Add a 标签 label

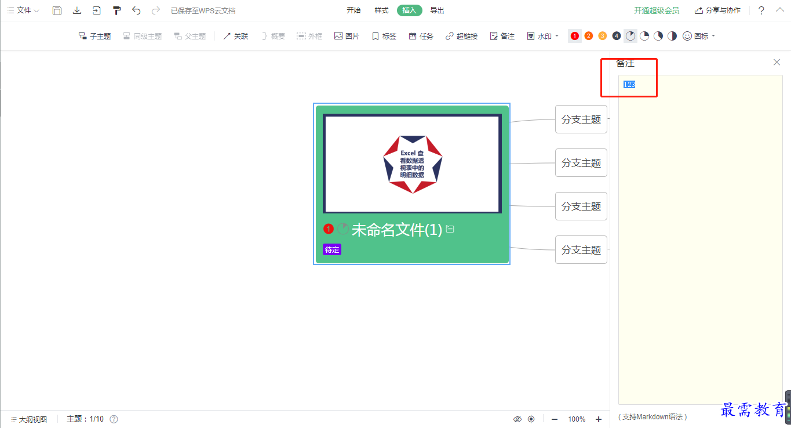point(384,36)
